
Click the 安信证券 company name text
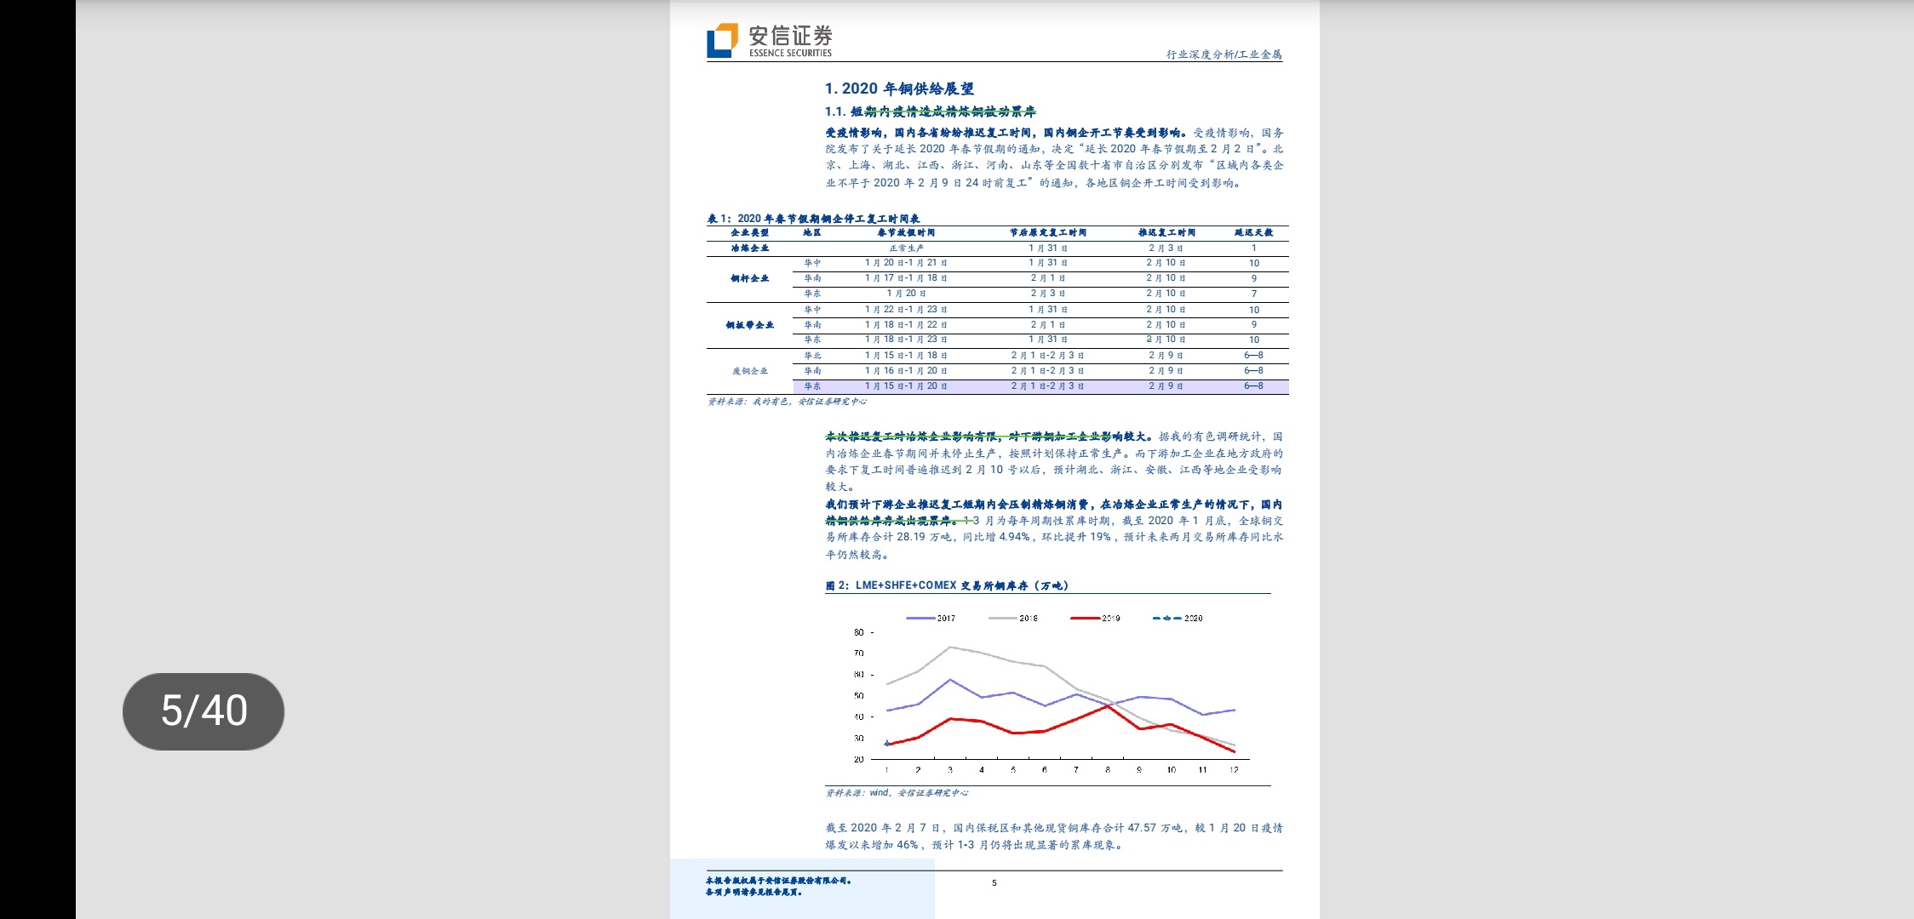coord(790,35)
